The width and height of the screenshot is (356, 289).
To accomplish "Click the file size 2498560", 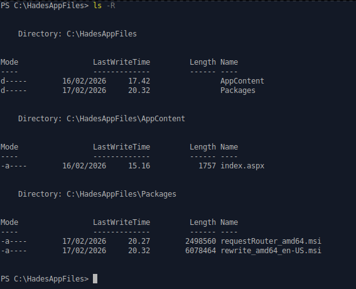I will coord(201,241).
